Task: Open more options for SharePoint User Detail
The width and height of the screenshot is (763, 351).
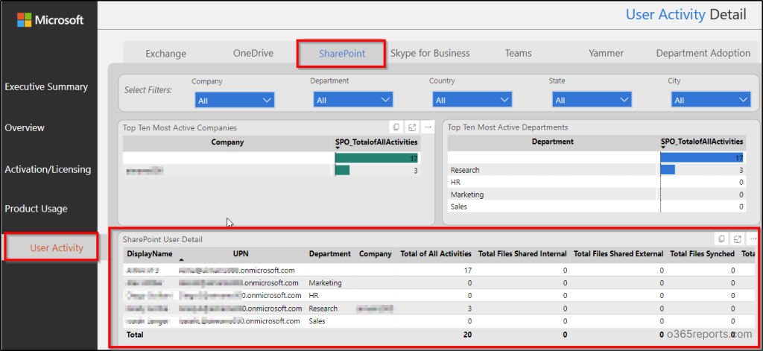Action: pyautogui.click(x=753, y=239)
